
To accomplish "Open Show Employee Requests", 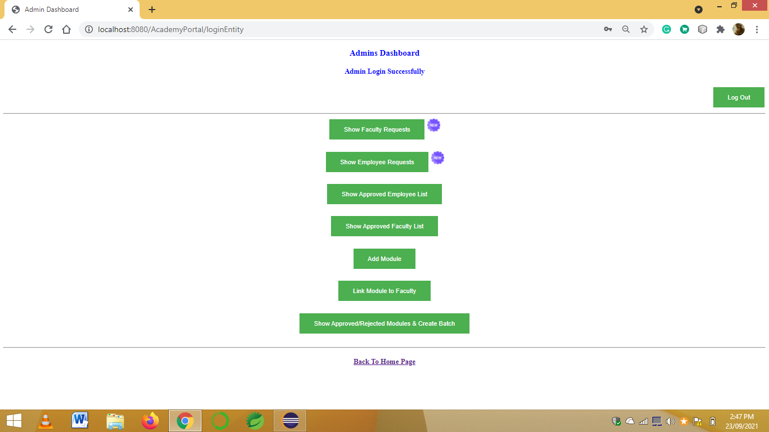I will (x=377, y=162).
